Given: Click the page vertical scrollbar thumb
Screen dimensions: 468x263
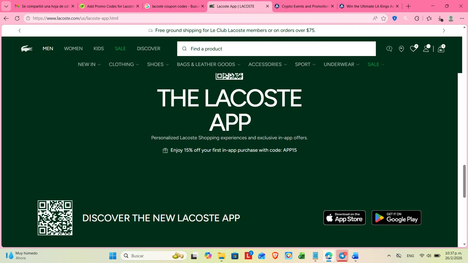Looking at the screenshot, I should 464,181.
